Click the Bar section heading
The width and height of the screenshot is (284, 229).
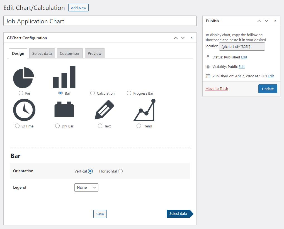[15, 156]
